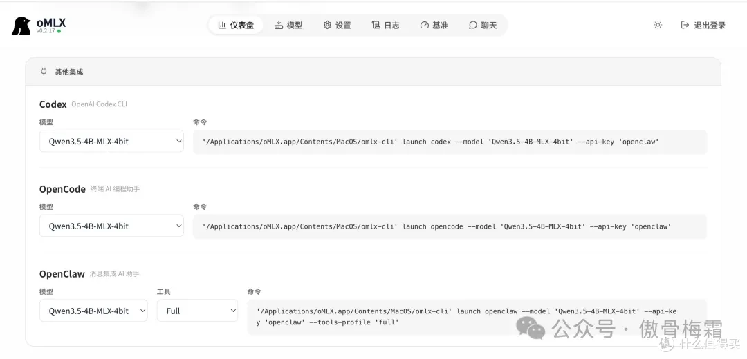Switch to the 模型 tab
This screenshot has width=747, height=359.
288,26
